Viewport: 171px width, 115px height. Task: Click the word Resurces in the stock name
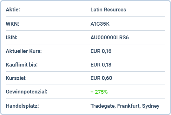(x=115, y=10)
